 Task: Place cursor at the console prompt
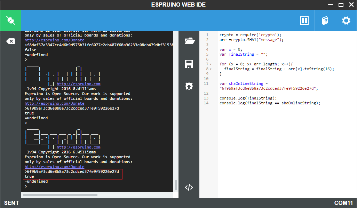tap(26, 186)
